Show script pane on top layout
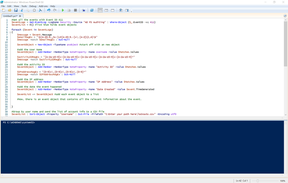This screenshot has height=183, width=288. tap(100, 10)
